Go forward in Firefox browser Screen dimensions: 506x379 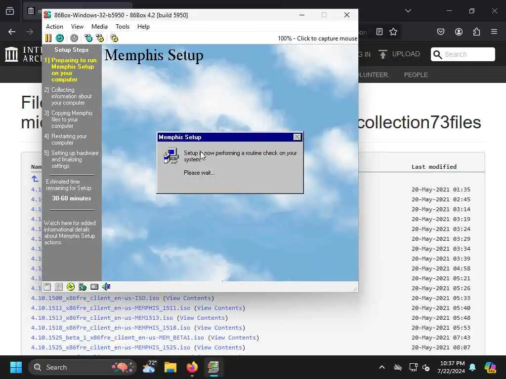tap(30, 32)
